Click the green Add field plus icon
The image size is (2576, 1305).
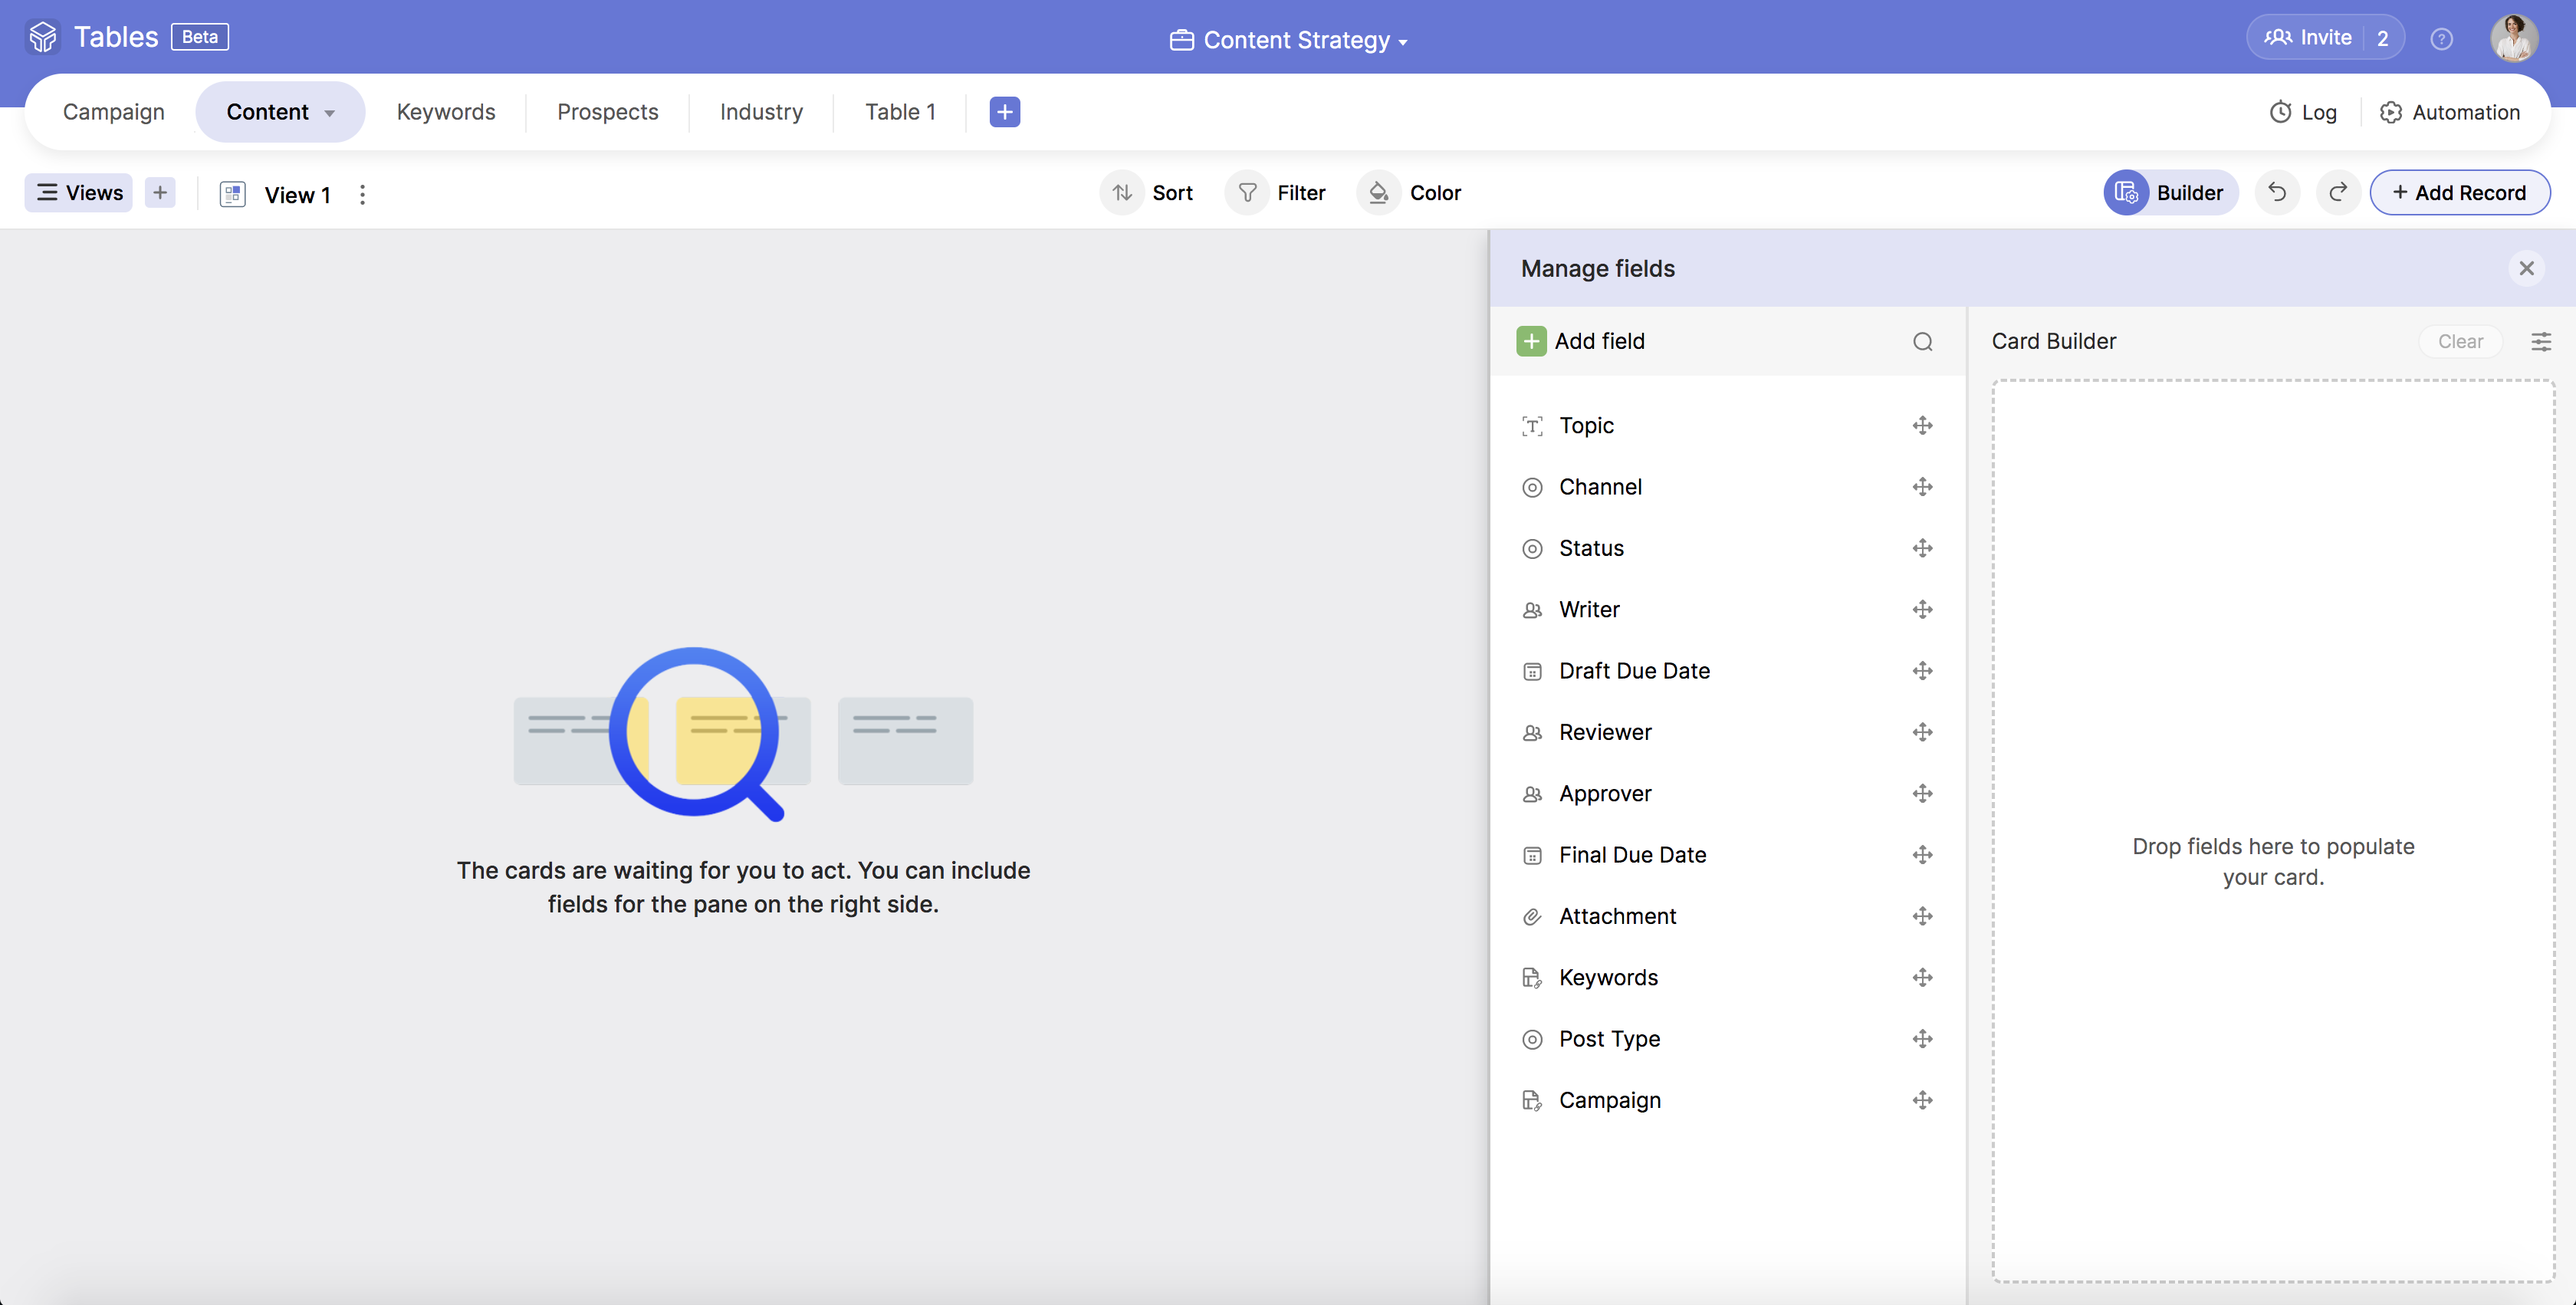pos(1531,342)
